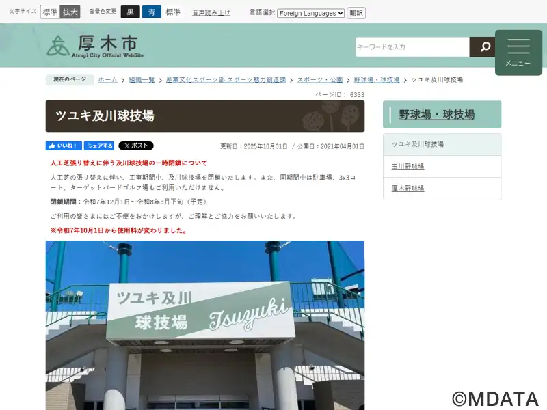
Task: Open 産業文化スポーツ部 スポーツ魅力創造課 breadcrumb
Action: pos(226,80)
